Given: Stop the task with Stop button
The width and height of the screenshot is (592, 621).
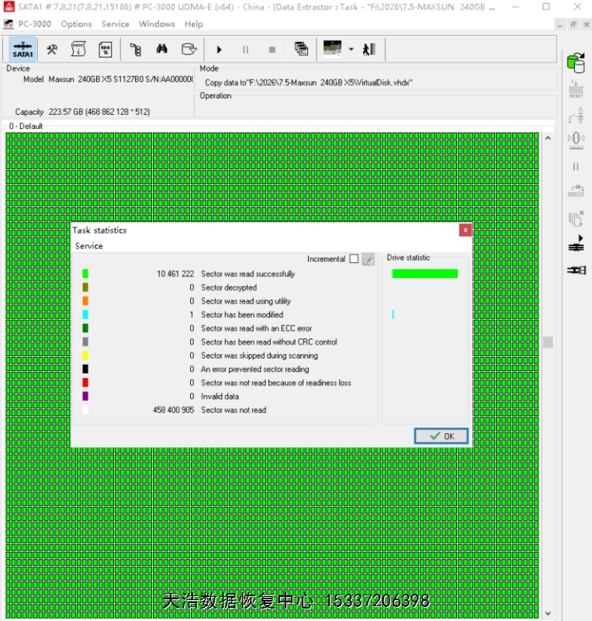Looking at the screenshot, I should click(272, 50).
